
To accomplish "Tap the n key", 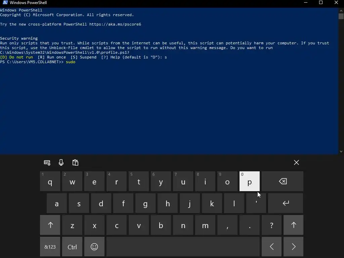I will click(183, 225).
